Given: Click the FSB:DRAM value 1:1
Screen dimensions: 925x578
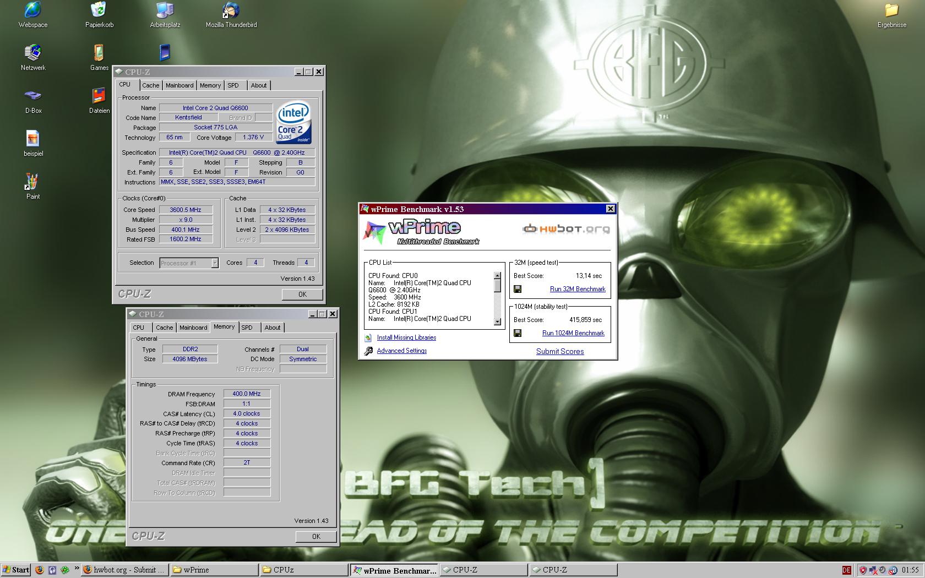Looking at the screenshot, I should pyautogui.click(x=247, y=404).
